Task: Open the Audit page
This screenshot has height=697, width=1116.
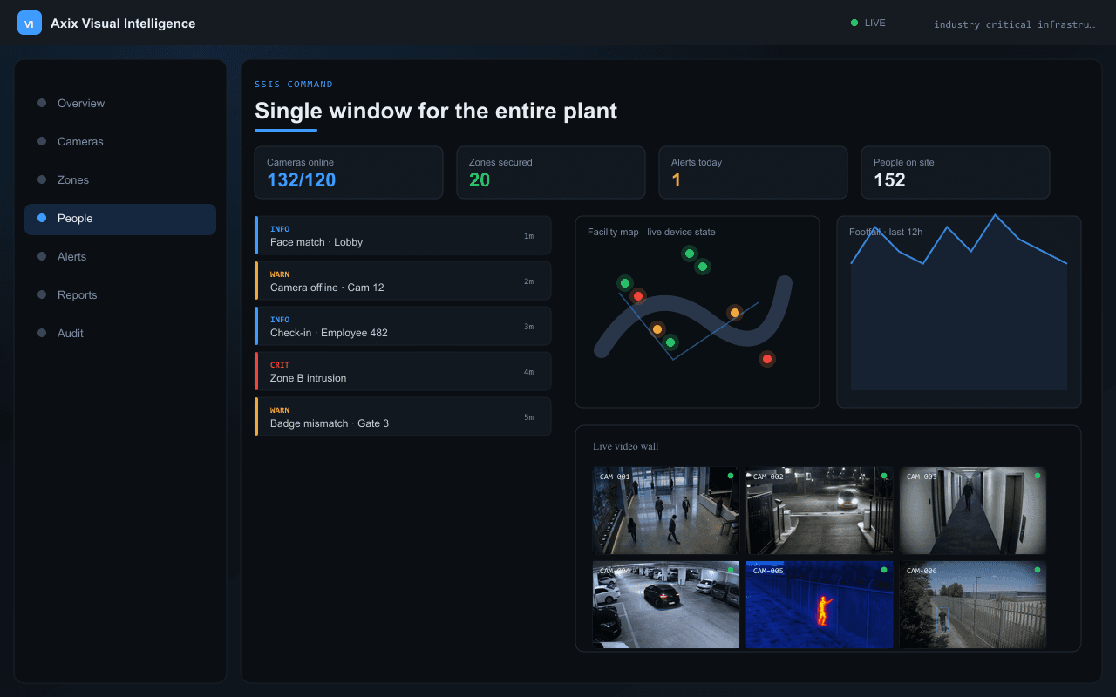Action: 120,333
